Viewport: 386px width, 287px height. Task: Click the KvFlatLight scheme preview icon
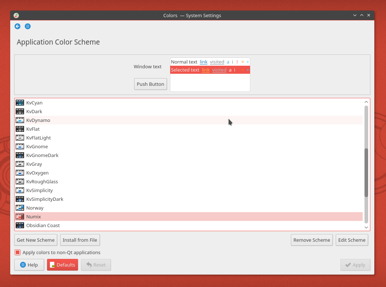[x=20, y=138]
